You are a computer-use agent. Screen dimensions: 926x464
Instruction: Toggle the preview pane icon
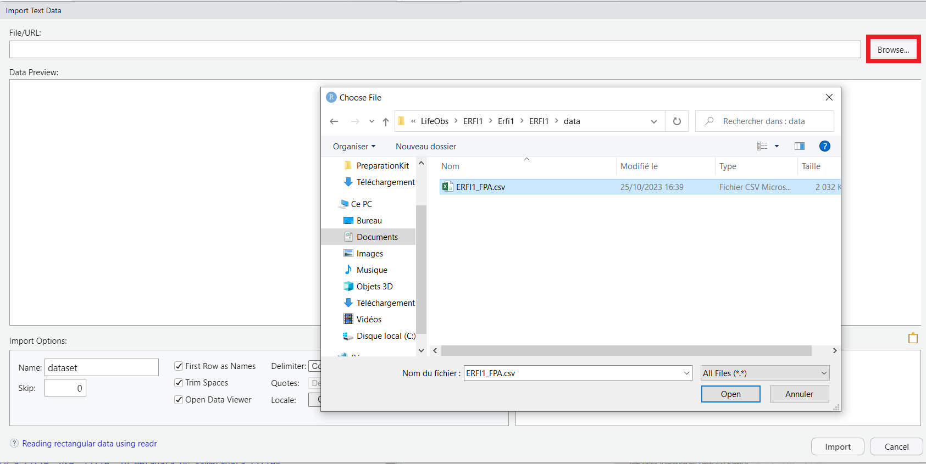[x=800, y=146]
